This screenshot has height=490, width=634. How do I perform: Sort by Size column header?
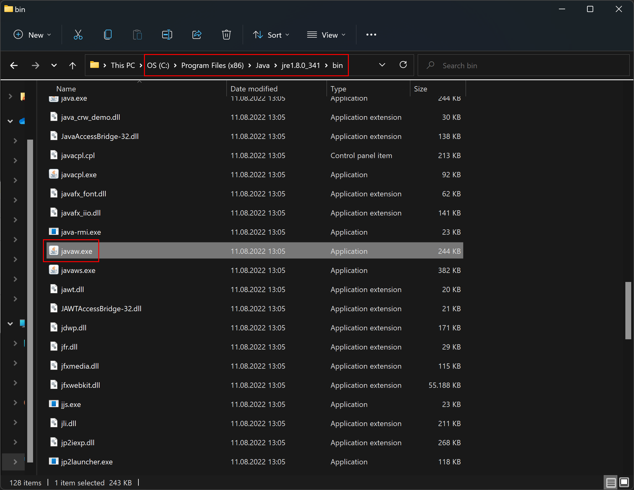(421, 89)
